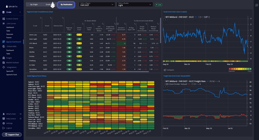Screen dimensions: 259x140
Task: Click the Signals Dashboard icon
Action: tap(4, 42)
